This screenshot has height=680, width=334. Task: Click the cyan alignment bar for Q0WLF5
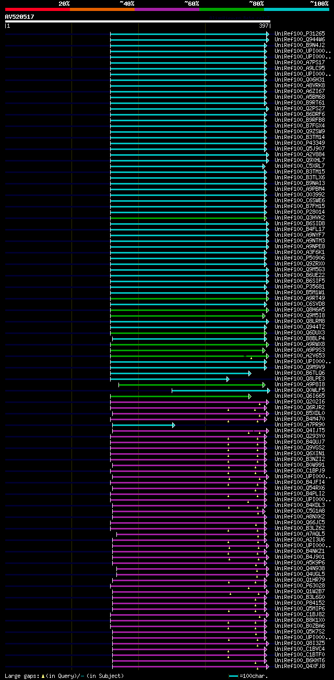(221, 390)
